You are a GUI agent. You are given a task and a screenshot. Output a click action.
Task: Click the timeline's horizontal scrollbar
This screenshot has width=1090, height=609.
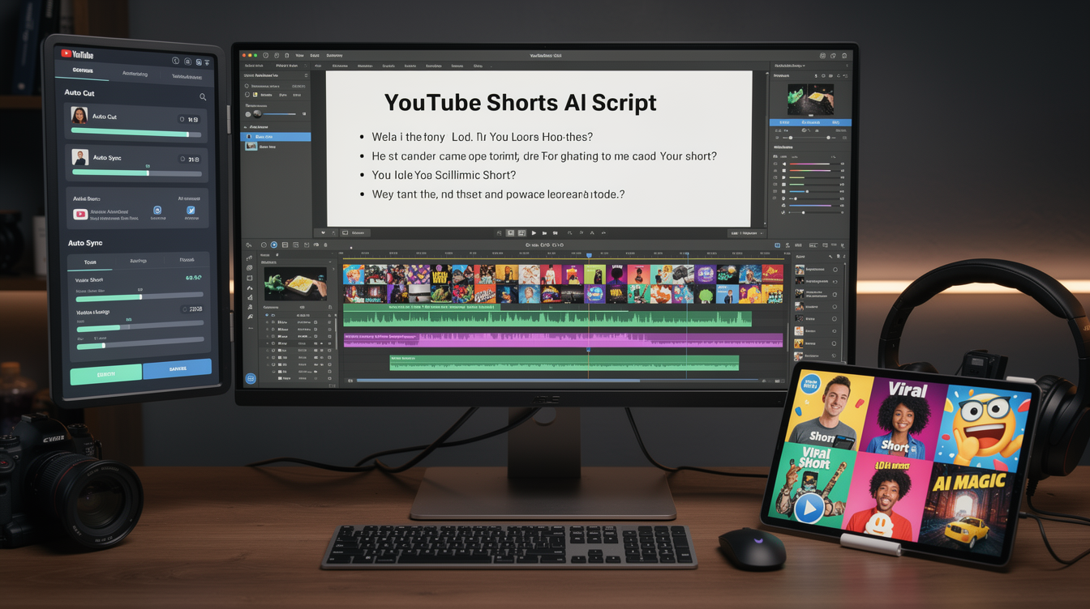click(x=498, y=380)
